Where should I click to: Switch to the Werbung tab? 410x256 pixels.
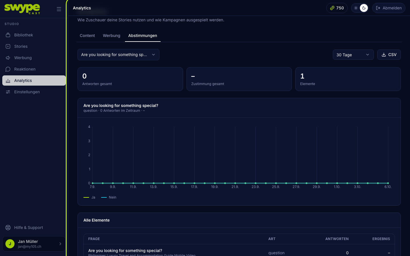click(x=112, y=36)
